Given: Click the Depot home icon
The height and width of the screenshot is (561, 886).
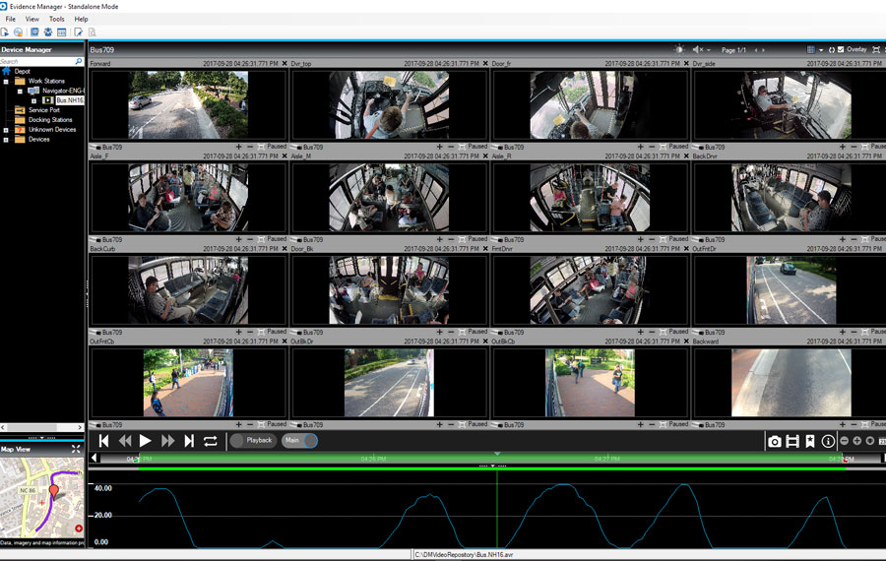Looking at the screenshot, I should pos(7,71).
